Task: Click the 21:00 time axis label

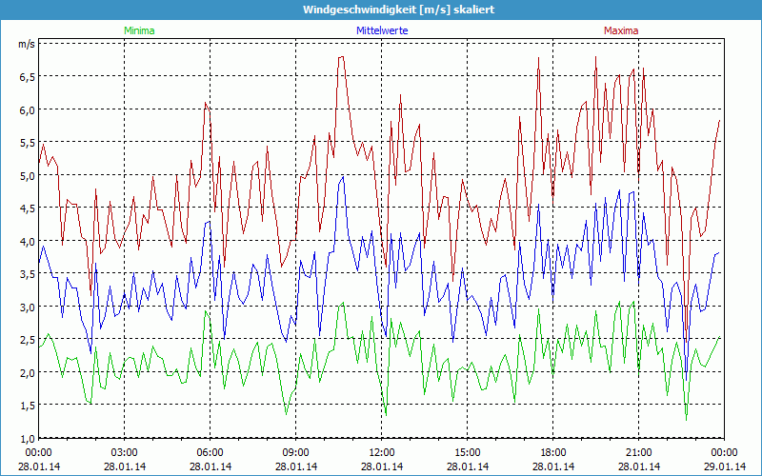Action: pyautogui.click(x=638, y=453)
